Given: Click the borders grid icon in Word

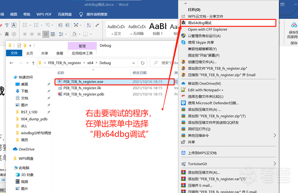Looking at the screenshot, I should (85, 34).
